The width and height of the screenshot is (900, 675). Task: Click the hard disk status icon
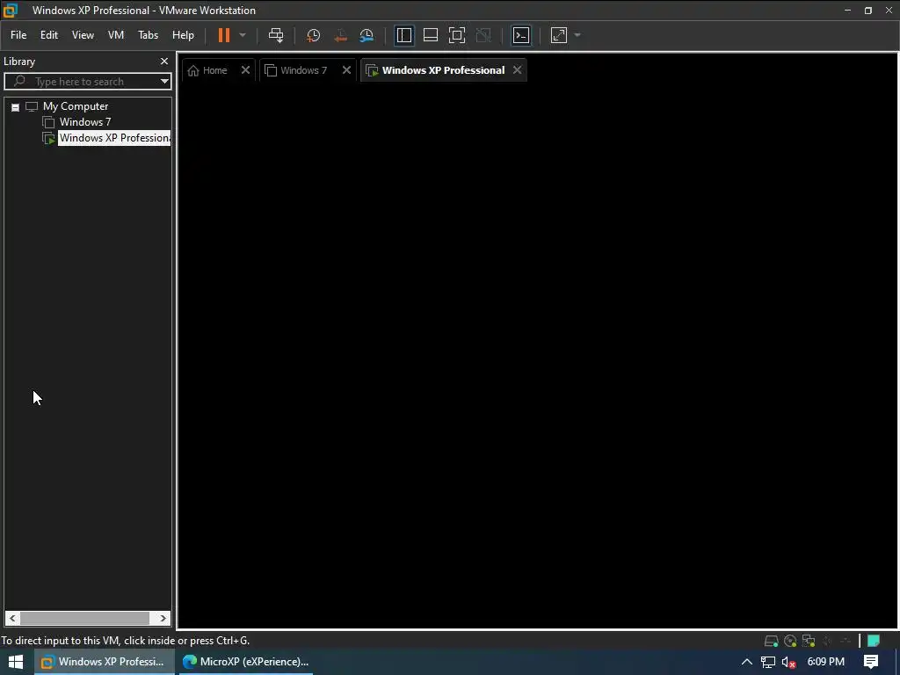point(772,641)
